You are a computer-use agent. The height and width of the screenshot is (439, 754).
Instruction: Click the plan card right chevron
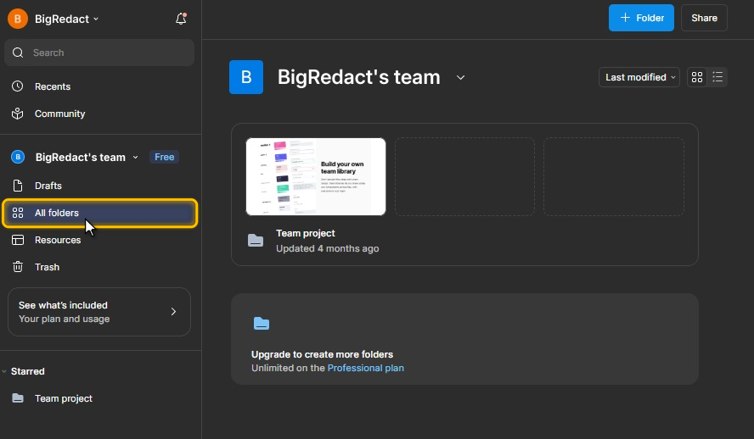[173, 312]
